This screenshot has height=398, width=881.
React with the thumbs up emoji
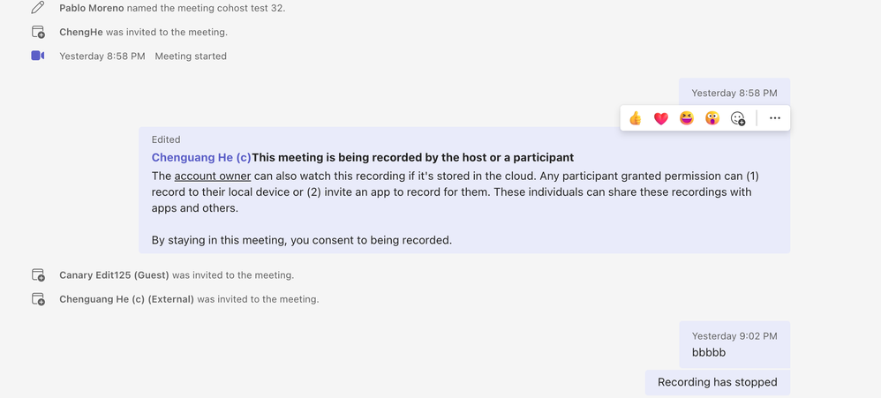click(636, 118)
